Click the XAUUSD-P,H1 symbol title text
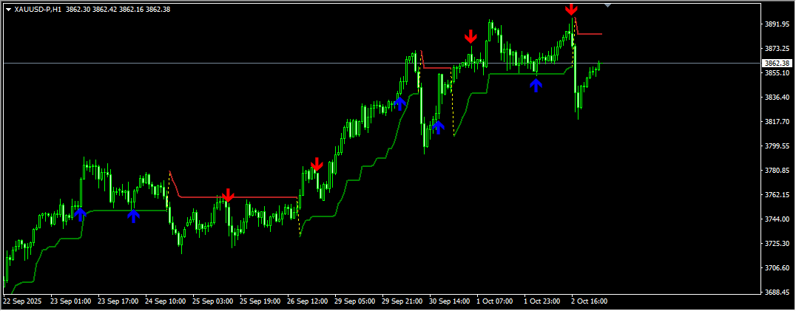Viewport: 796px width, 311px height. tap(38, 10)
